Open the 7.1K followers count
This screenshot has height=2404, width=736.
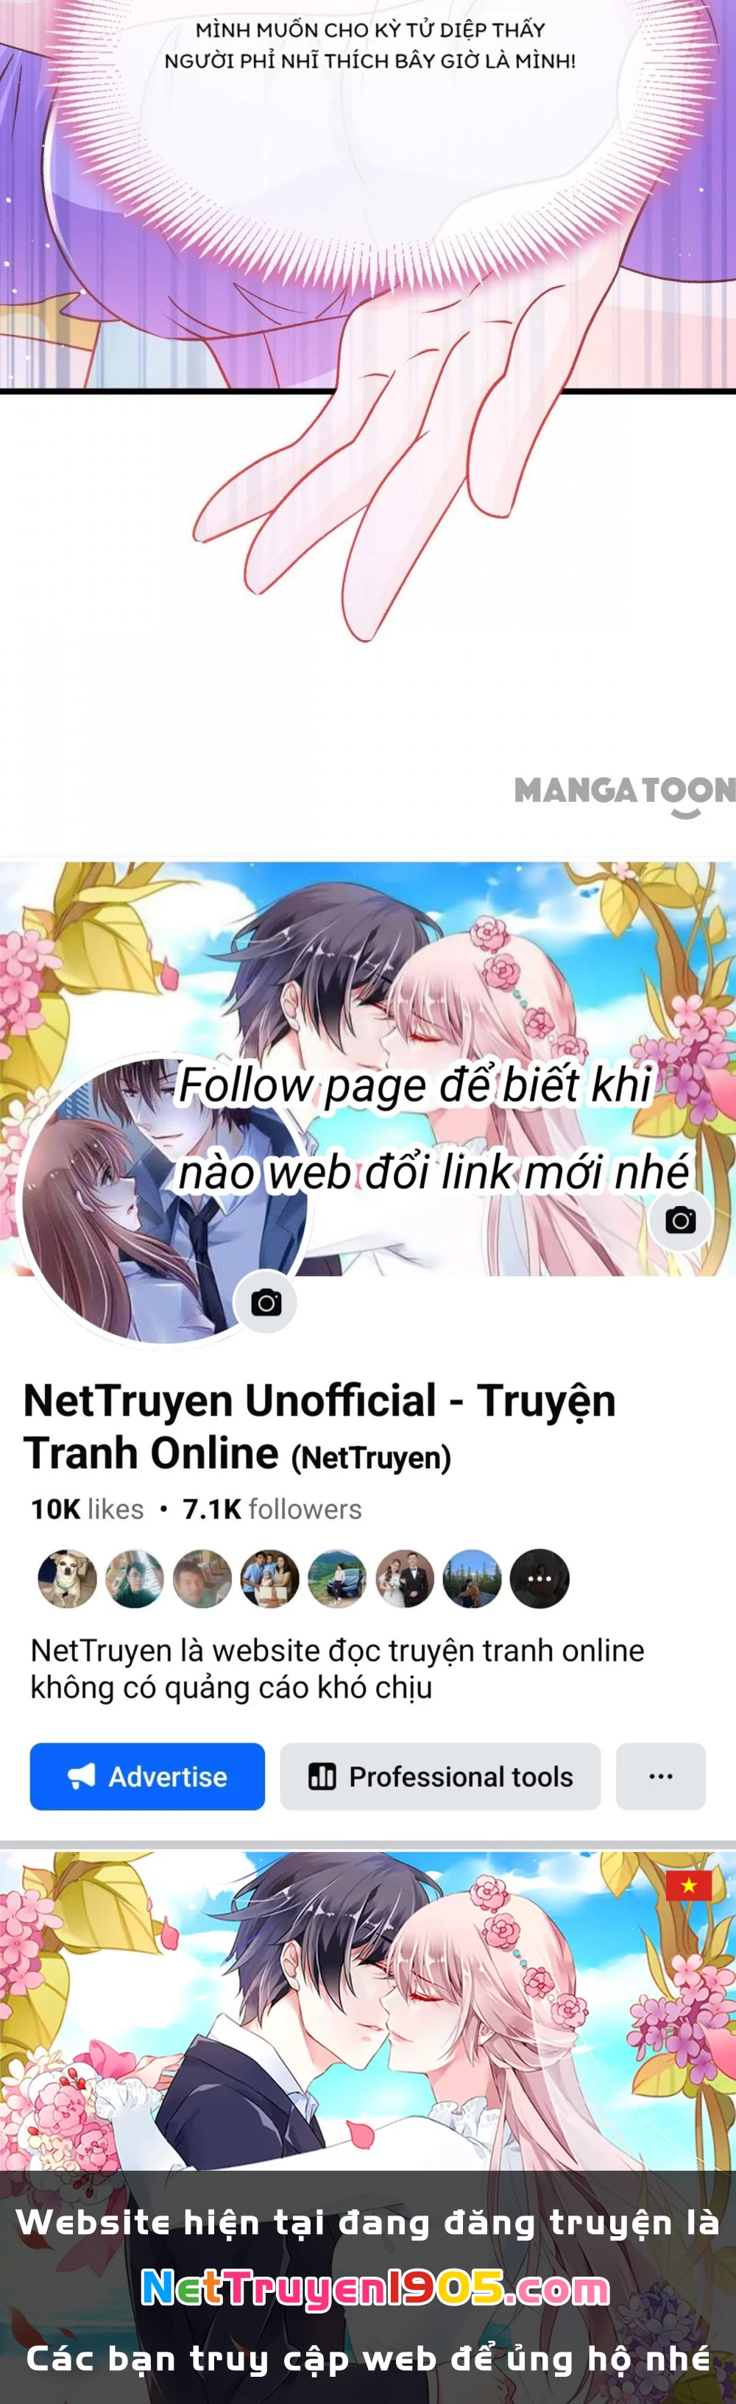(x=272, y=1509)
